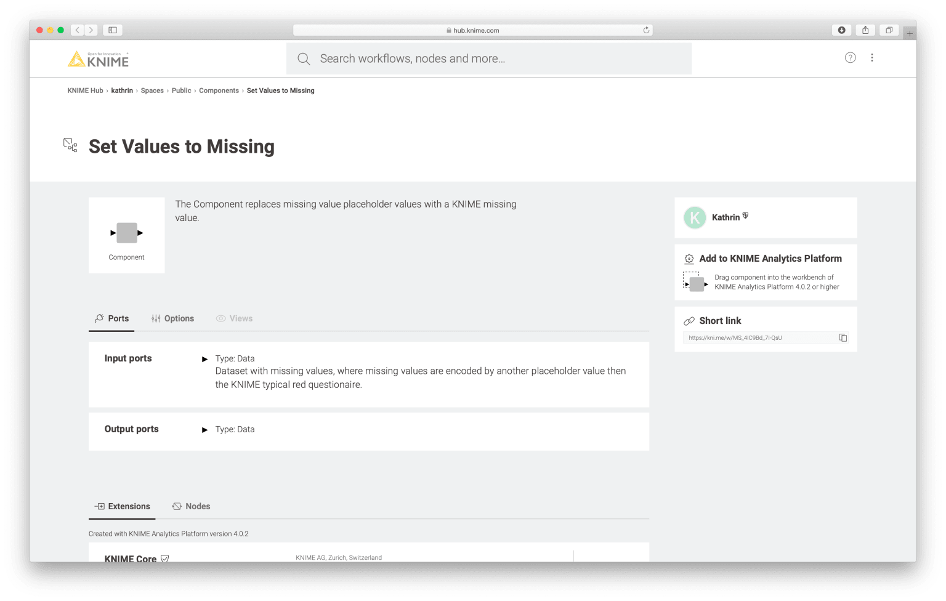Click Kathrin's avatar icon
Screen dimensions: 946x601
(x=695, y=217)
